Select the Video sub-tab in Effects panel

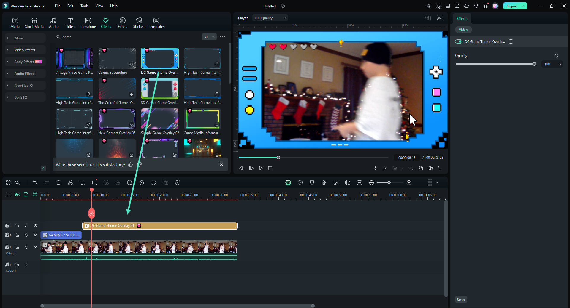coord(463,30)
